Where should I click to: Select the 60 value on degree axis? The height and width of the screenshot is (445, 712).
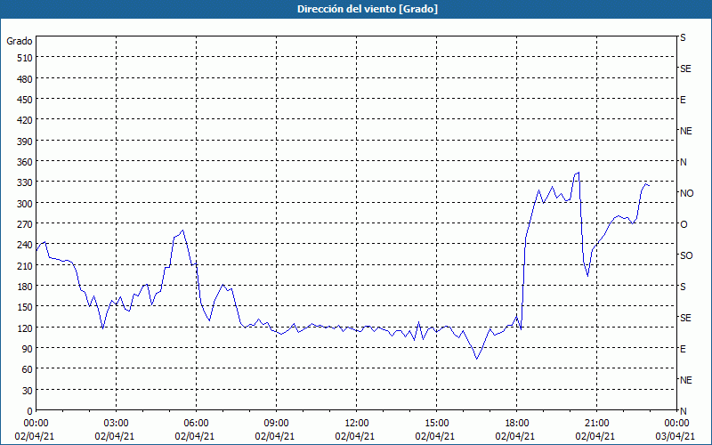(x=28, y=369)
